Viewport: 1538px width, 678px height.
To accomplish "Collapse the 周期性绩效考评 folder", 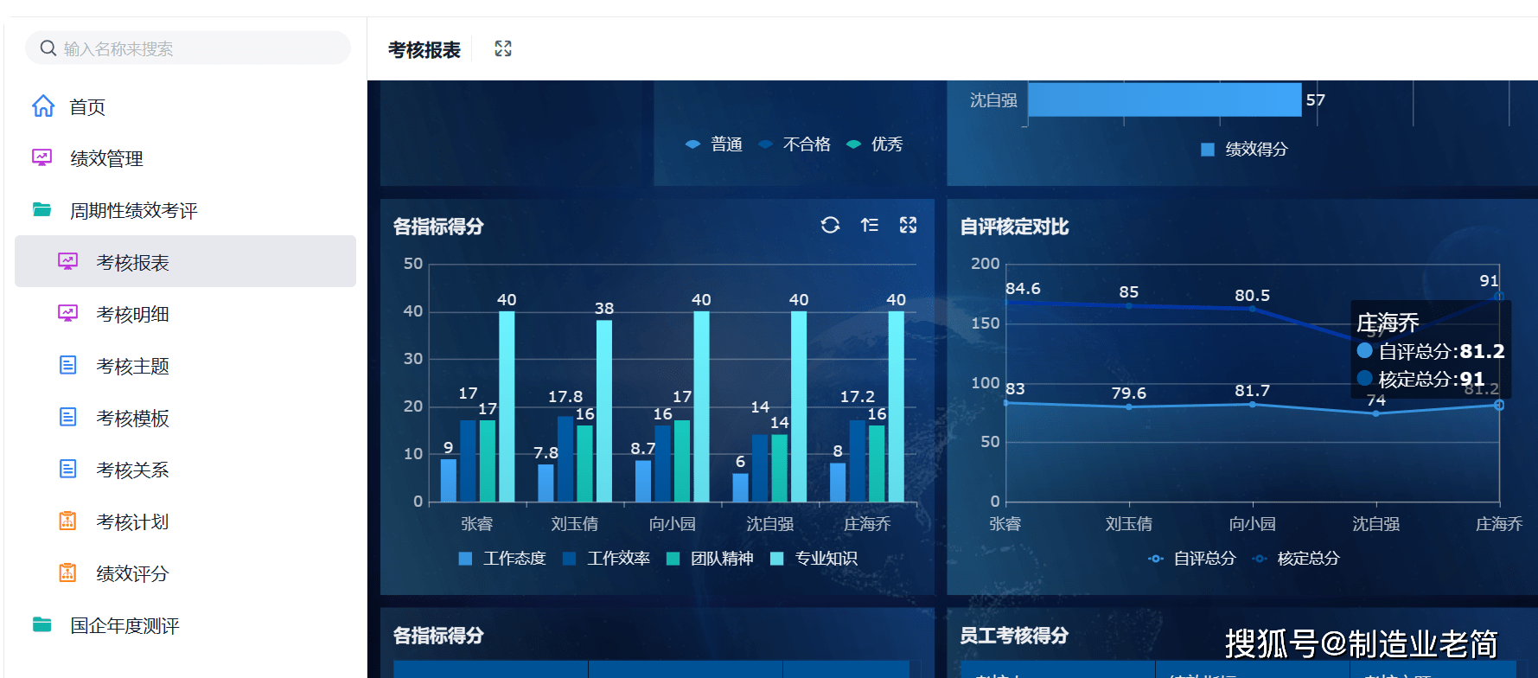I will click(133, 210).
